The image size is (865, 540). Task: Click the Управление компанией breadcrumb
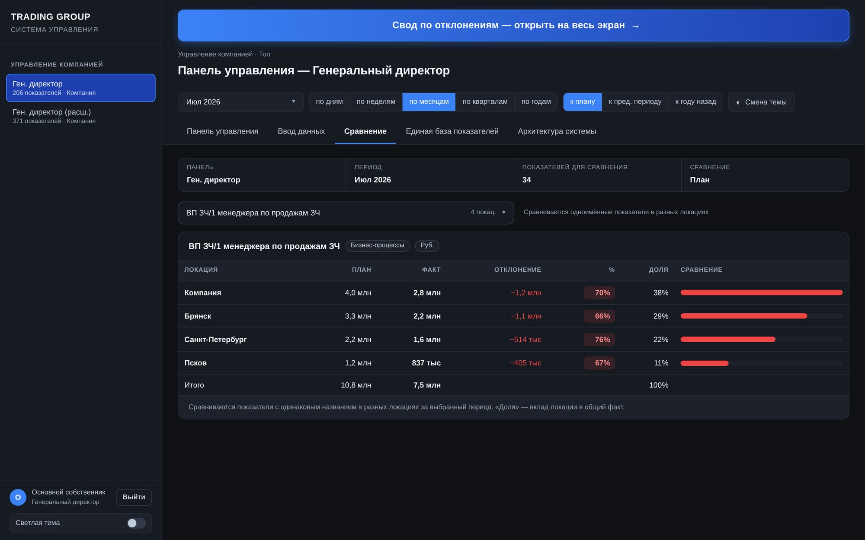point(215,54)
